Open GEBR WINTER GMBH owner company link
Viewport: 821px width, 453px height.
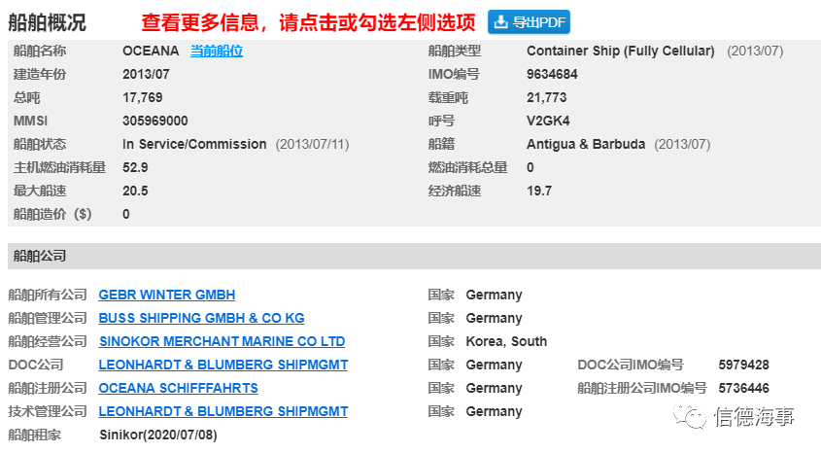click(166, 295)
